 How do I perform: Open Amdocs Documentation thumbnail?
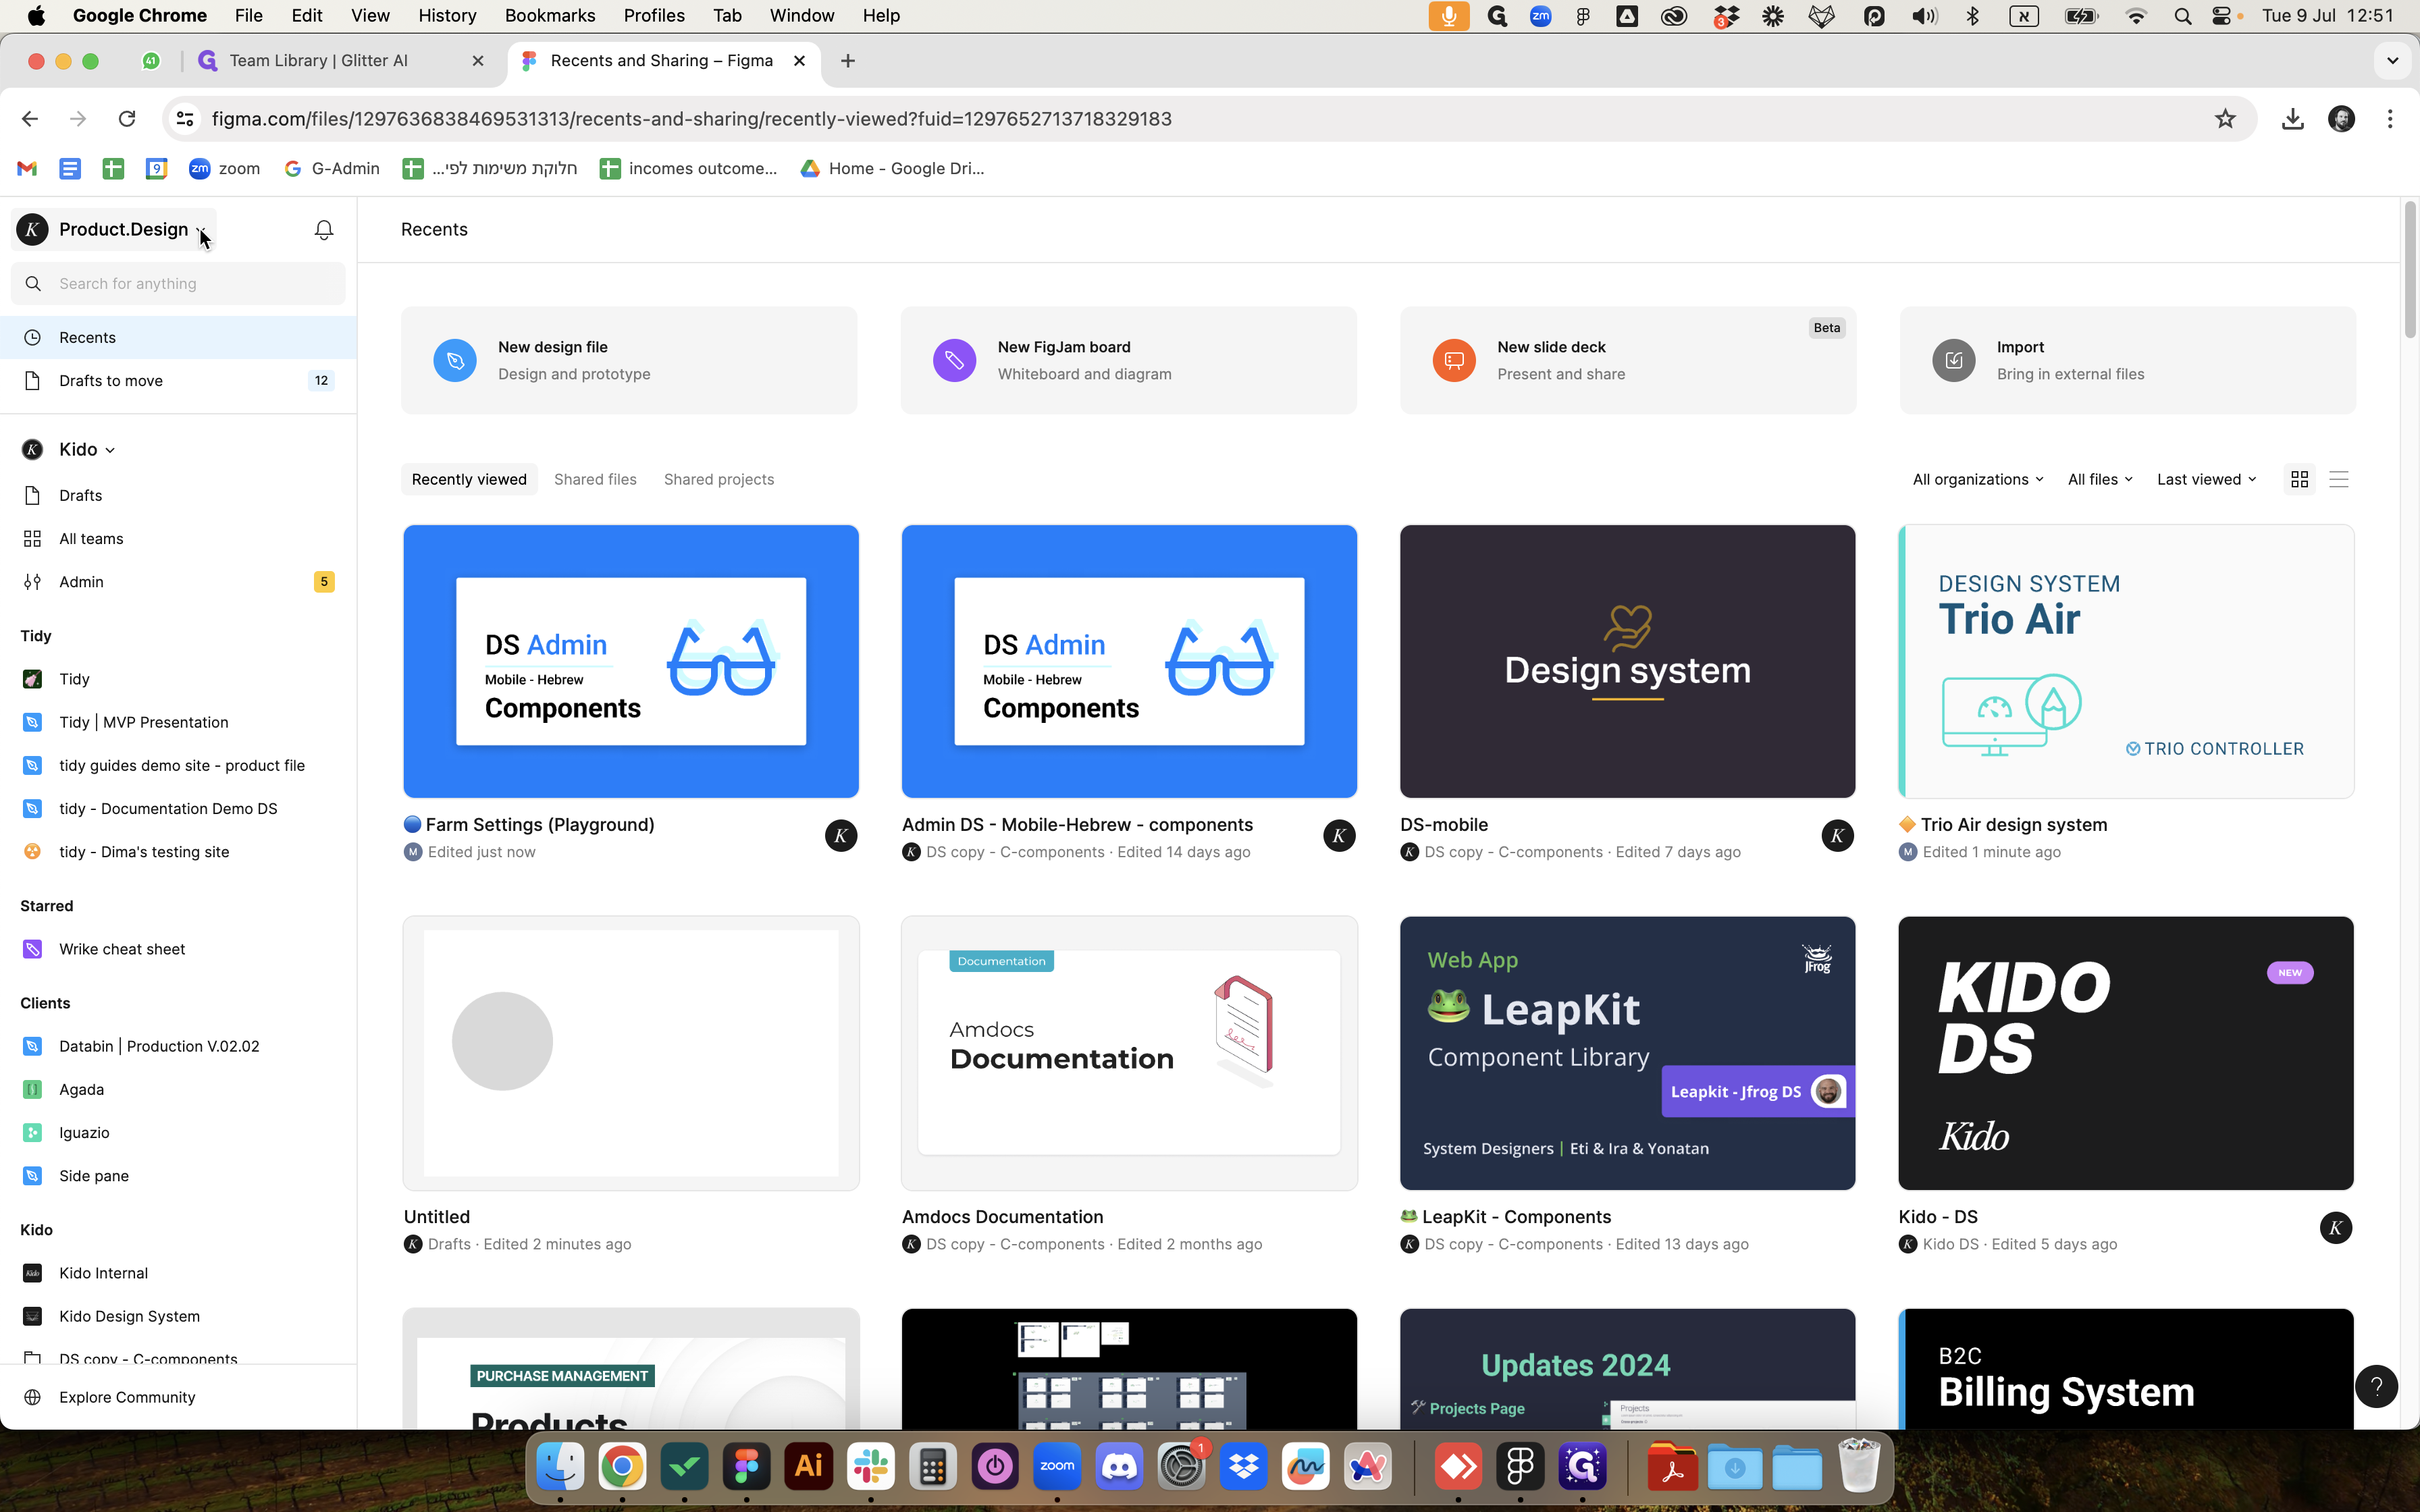1129,1053
